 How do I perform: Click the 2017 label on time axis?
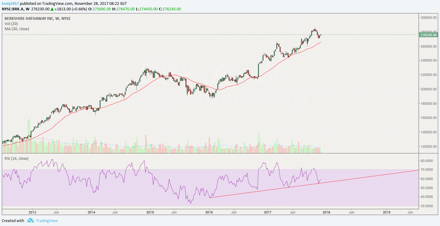point(268,212)
